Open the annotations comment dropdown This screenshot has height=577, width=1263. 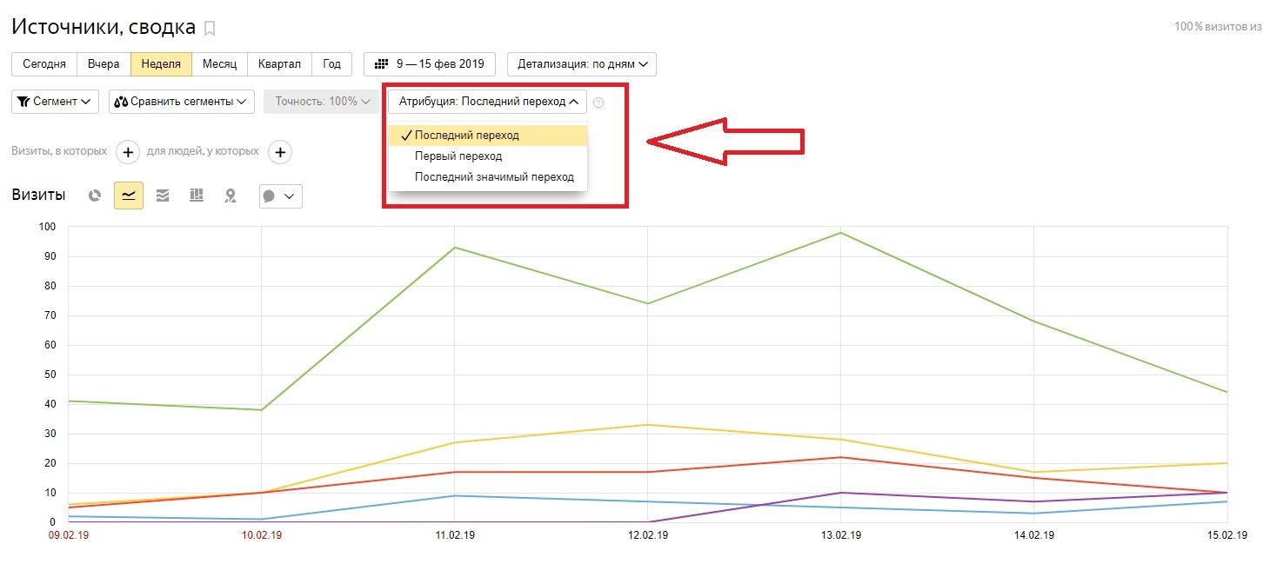point(280,196)
